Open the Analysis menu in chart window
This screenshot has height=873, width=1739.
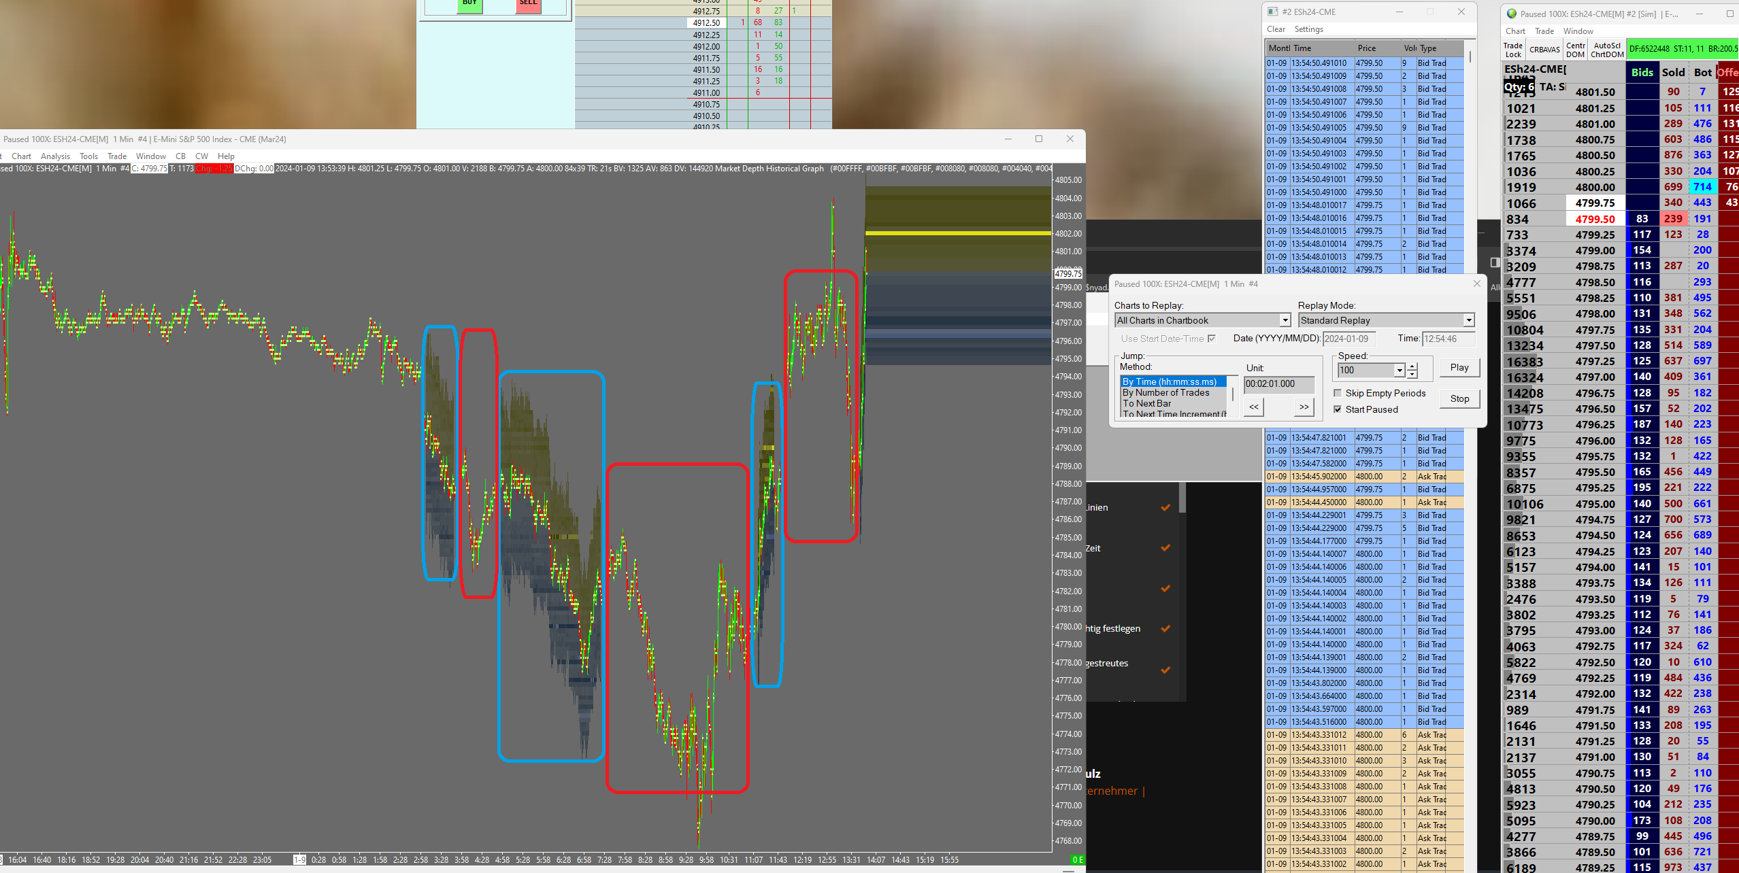[x=55, y=156]
